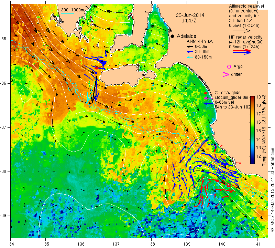Click the color bar value 17
Viewport: 275px width, 248px height.
[x=258, y=114]
